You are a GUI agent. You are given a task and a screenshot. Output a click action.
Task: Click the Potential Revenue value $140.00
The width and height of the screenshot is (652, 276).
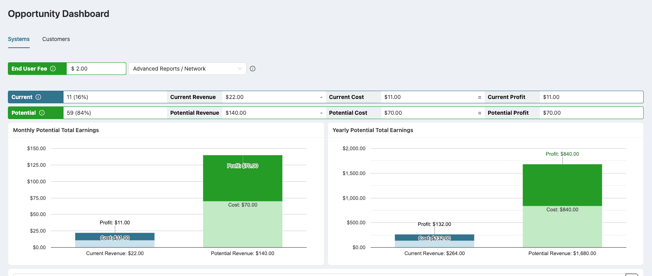pos(236,113)
